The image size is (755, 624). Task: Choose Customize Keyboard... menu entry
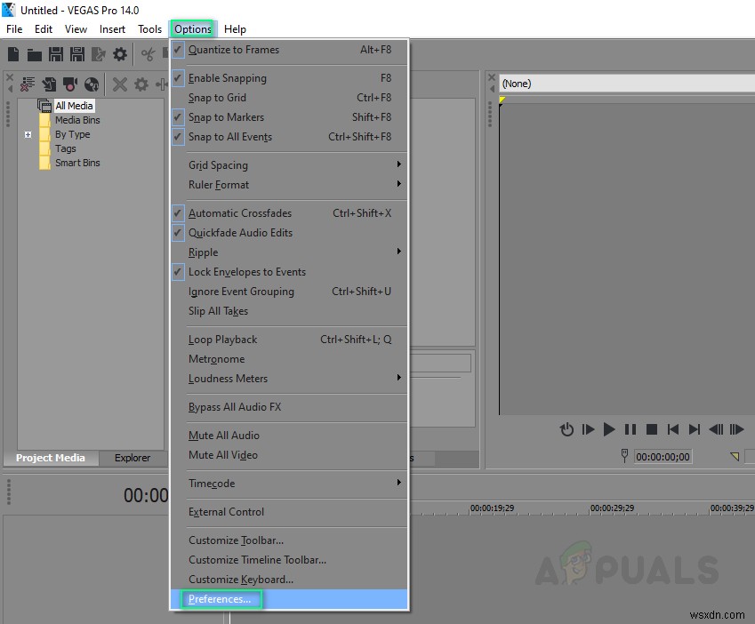tap(289, 580)
